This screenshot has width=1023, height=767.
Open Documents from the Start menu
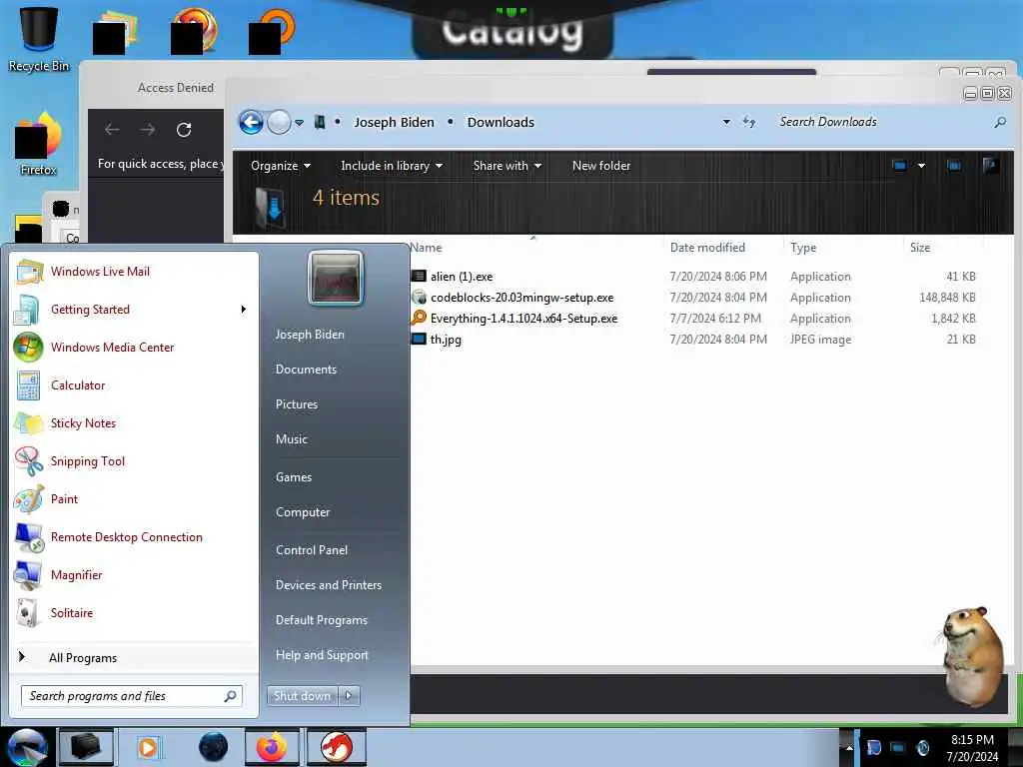click(x=306, y=370)
